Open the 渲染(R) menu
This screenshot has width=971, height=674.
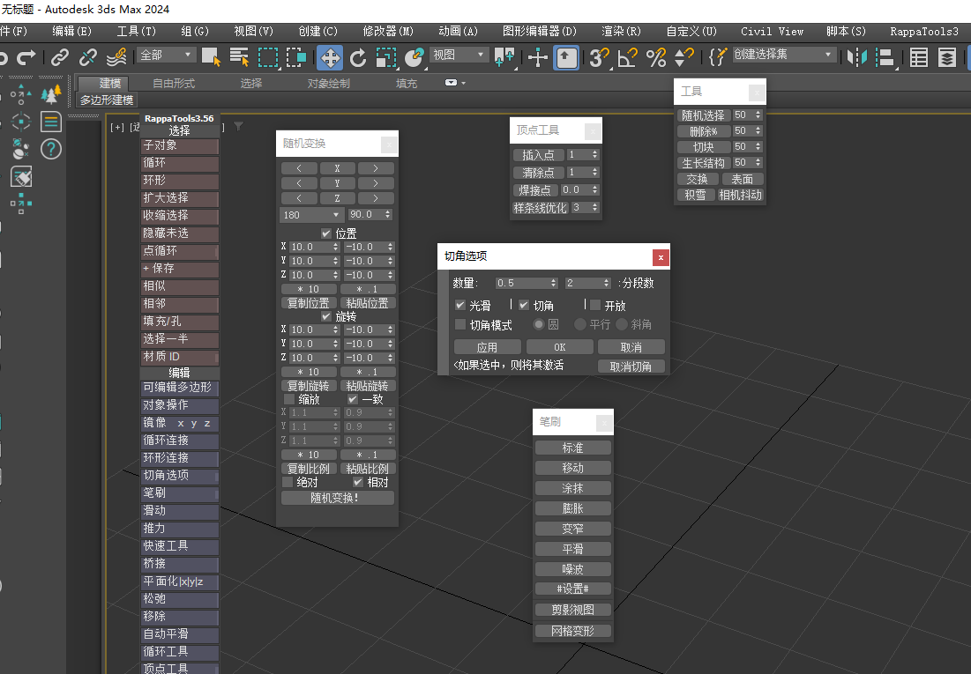(x=621, y=31)
